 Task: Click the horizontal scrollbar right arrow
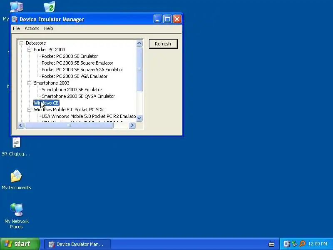[132, 125]
